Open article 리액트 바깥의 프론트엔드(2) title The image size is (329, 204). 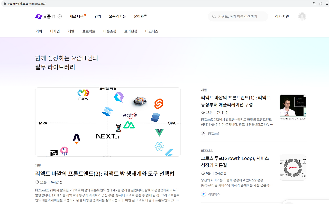tap(105, 174)
